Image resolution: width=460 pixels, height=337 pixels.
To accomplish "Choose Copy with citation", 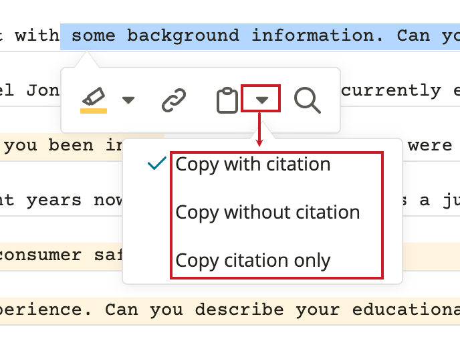I will click(x=253, y=164).
